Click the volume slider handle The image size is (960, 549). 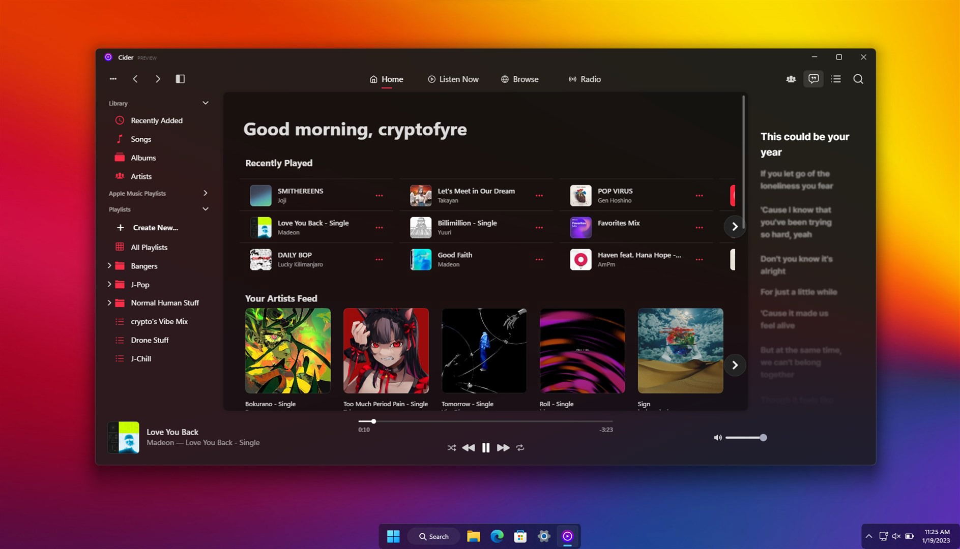763,438
